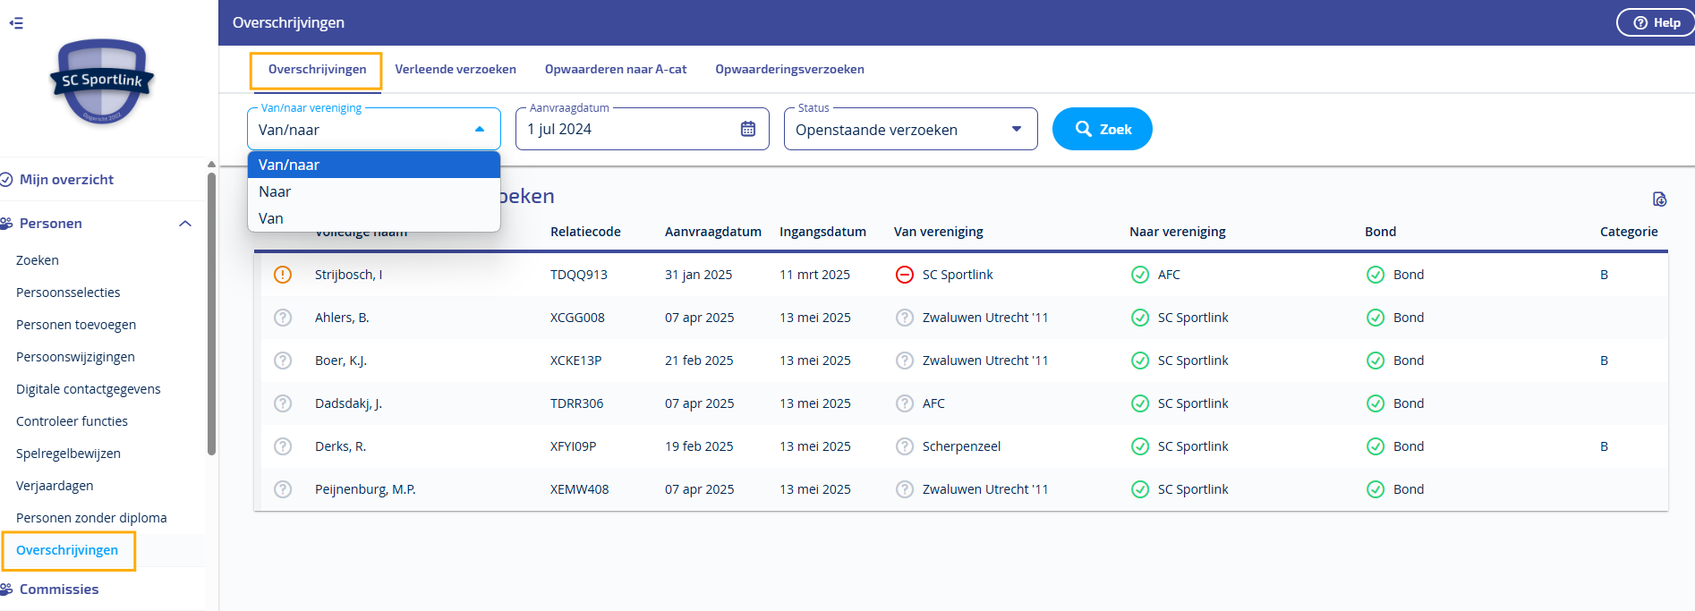Click the red blocked icon beside SC Sportlink
Viewport: 1695px width, 611px height.
coord(905,275)
